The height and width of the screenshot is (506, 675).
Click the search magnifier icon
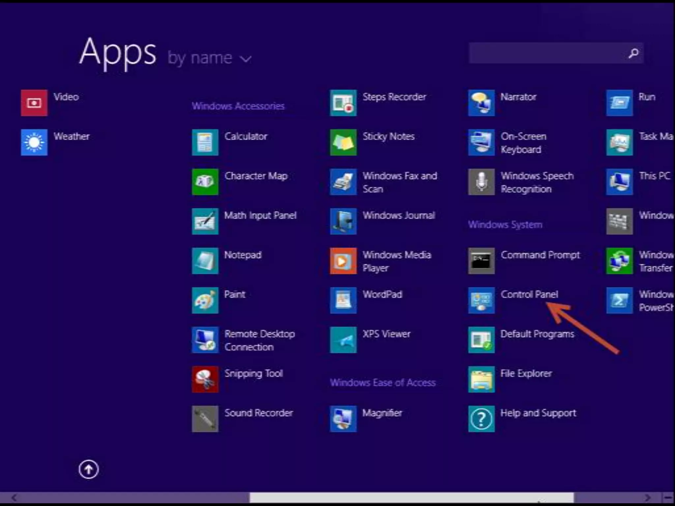(633, 53)
